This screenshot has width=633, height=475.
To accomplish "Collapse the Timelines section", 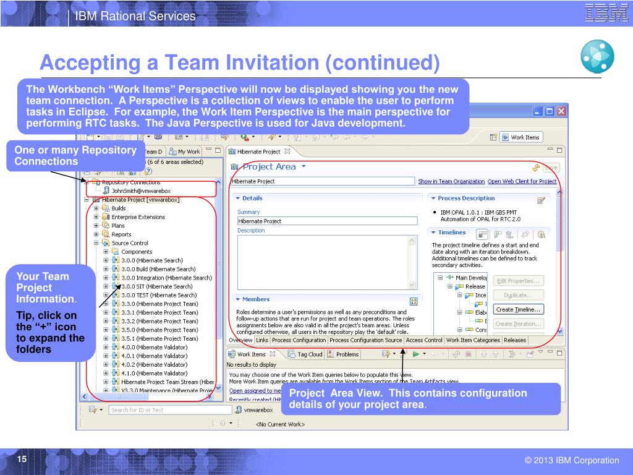I will click(x=433, y=233).
